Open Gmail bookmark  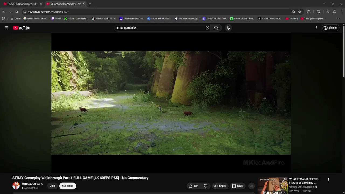(x=36, y=19)
